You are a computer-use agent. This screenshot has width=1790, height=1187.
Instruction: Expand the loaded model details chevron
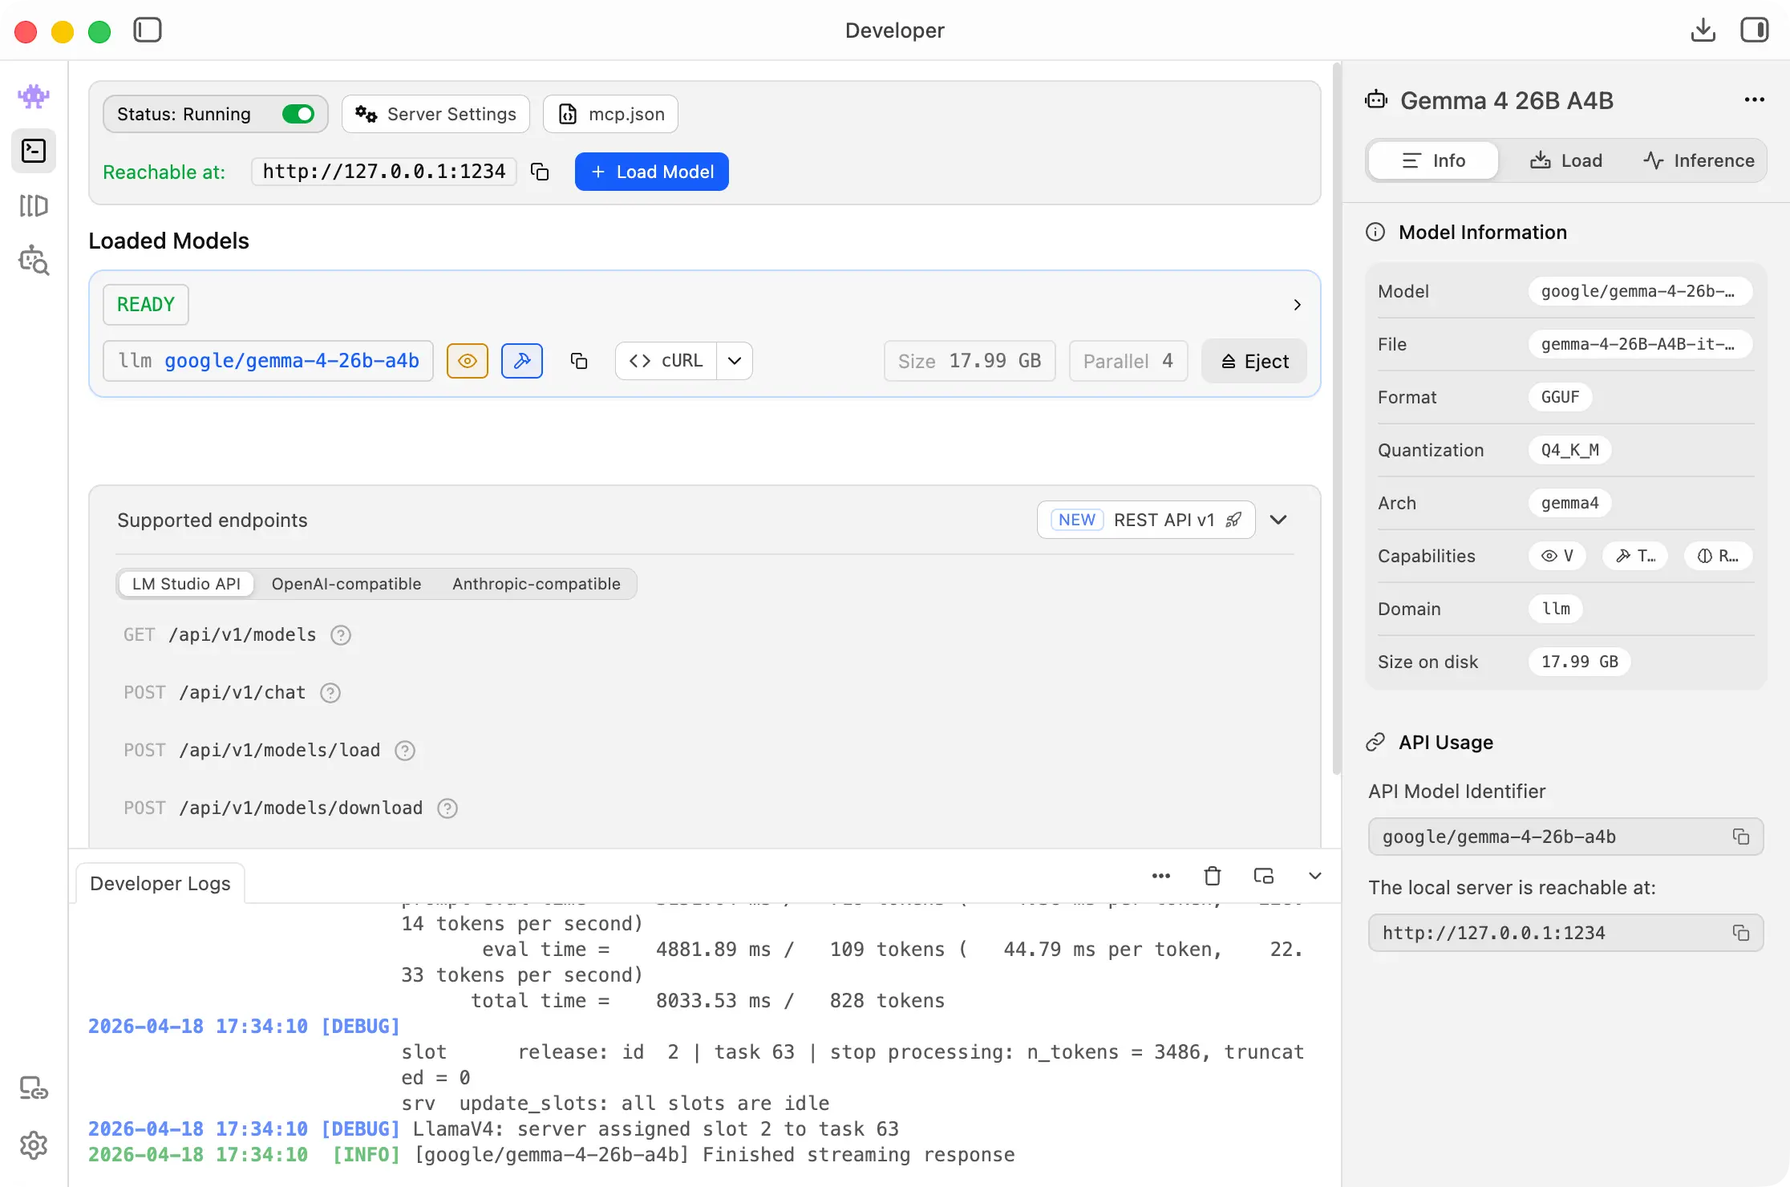[x=1297, y=305]
